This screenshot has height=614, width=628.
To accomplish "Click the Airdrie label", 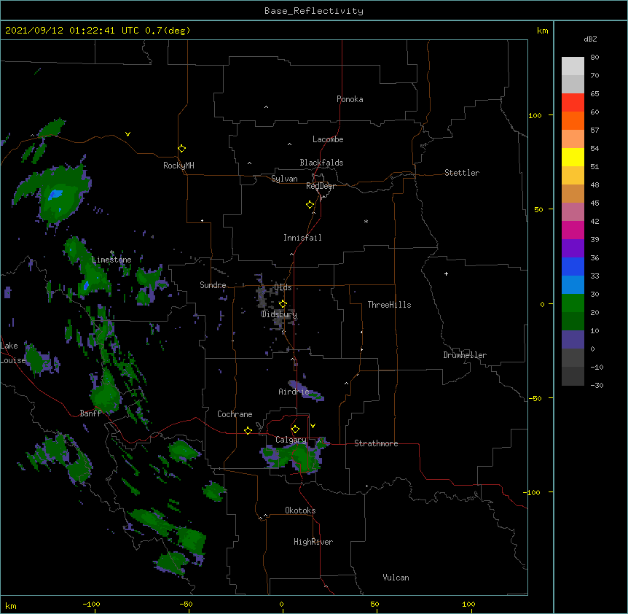I will tap(294, 392).
